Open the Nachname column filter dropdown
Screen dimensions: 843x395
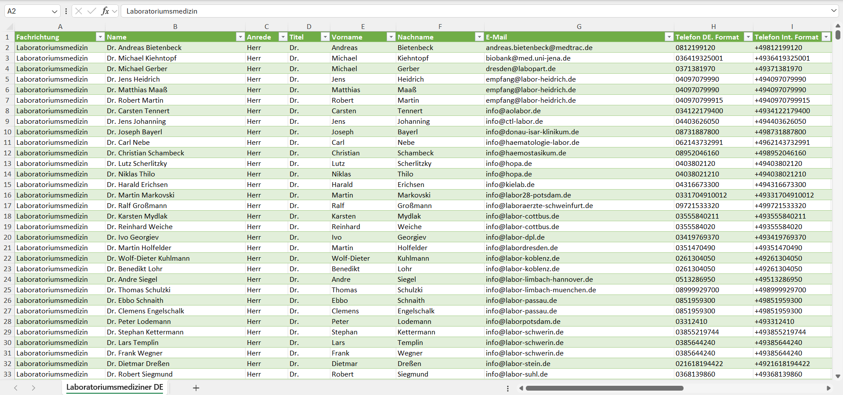pos(479,37)
